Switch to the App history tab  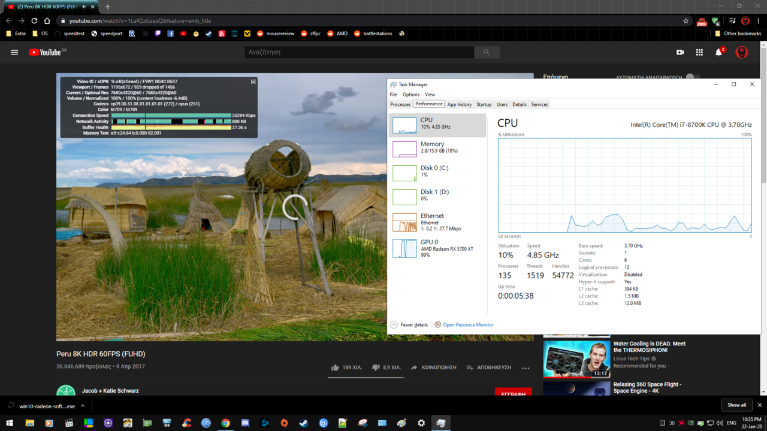460,105
